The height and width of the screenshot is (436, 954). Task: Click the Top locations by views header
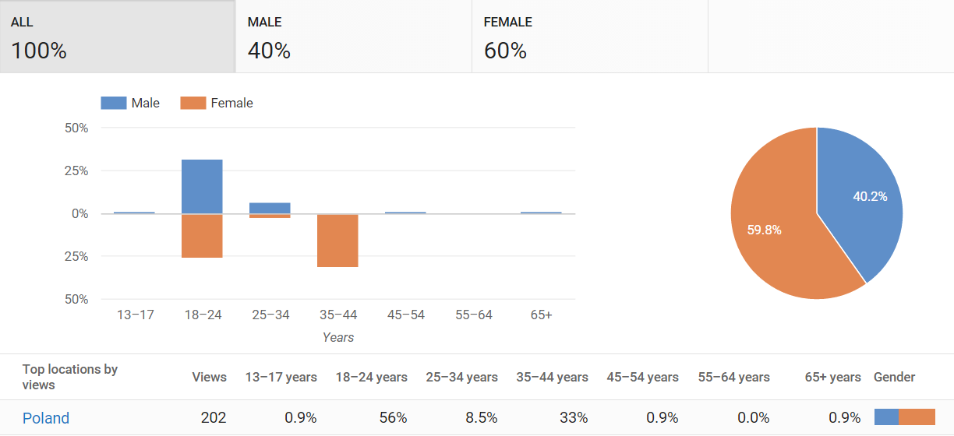tap(69, 377)
